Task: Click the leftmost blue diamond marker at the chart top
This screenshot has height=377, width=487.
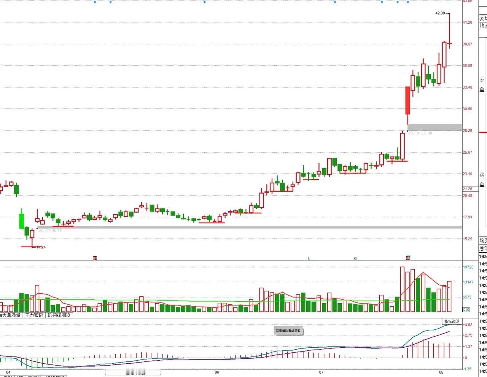Action: point(95,2)
